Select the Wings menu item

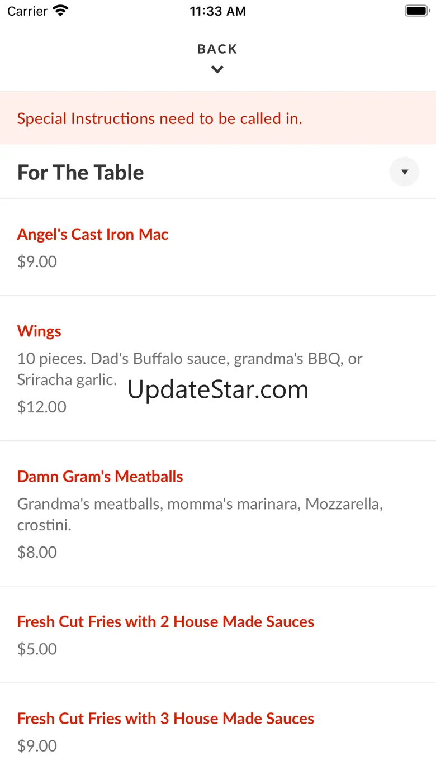[39, 331]
